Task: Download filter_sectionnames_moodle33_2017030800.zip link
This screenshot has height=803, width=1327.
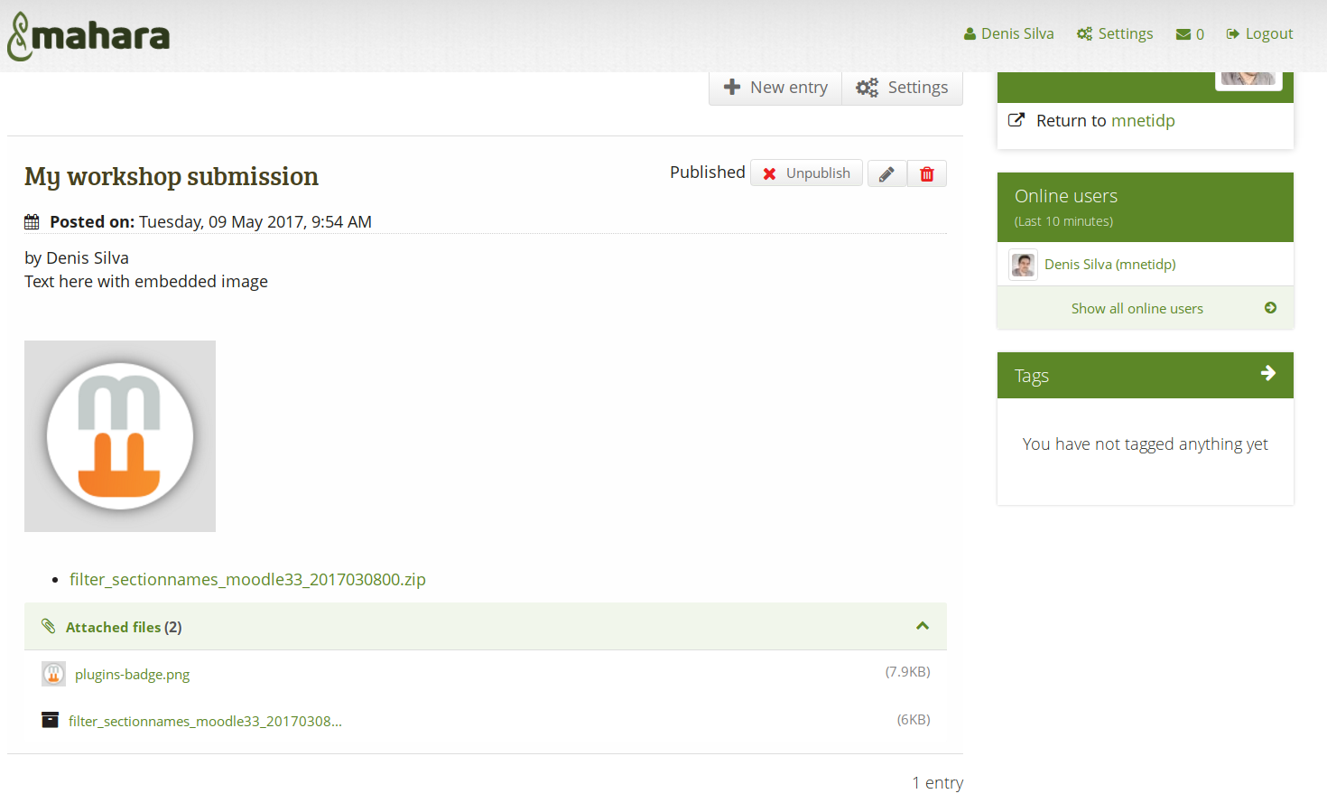Action: [247, 579]
